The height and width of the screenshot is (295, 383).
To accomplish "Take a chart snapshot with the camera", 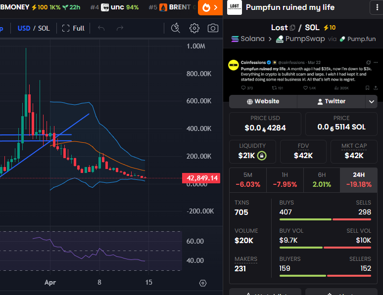I will coord(213,28).
